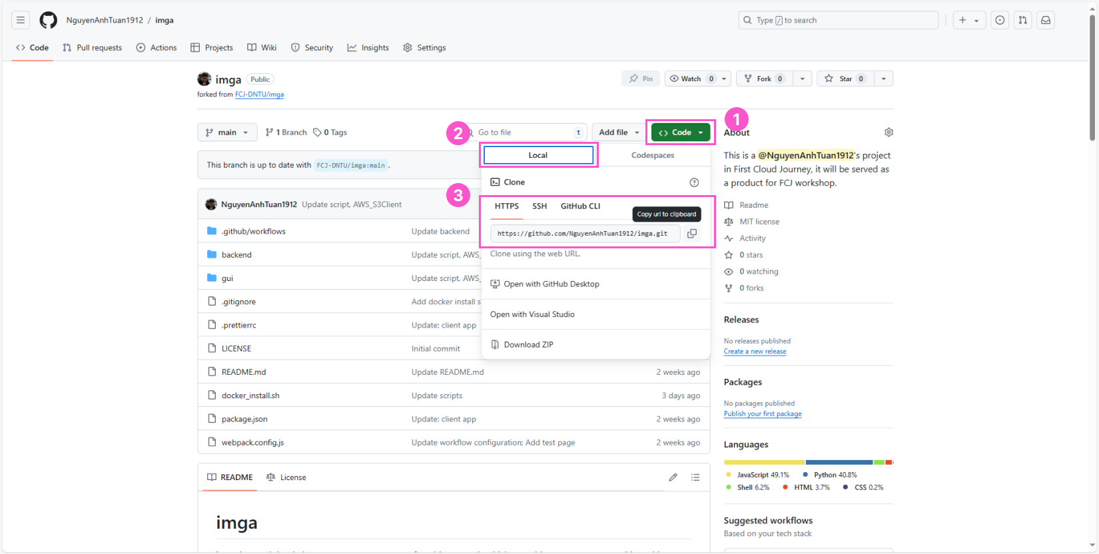Open the FCJ-DNTU/imga forked-from link
The image size is (1099, 554).
(x=259, y=95)
